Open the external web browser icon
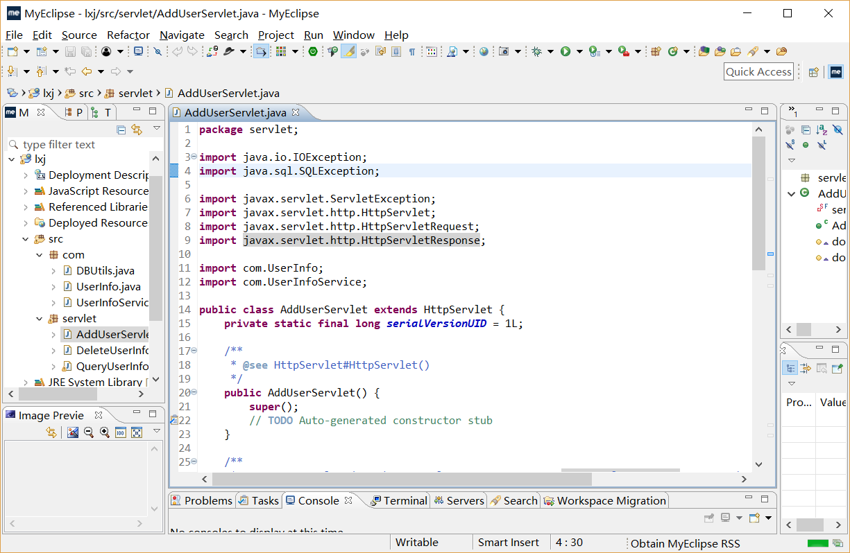Image resolution: width=850 pixels, height=553 pixels. (x=483, y=51)
